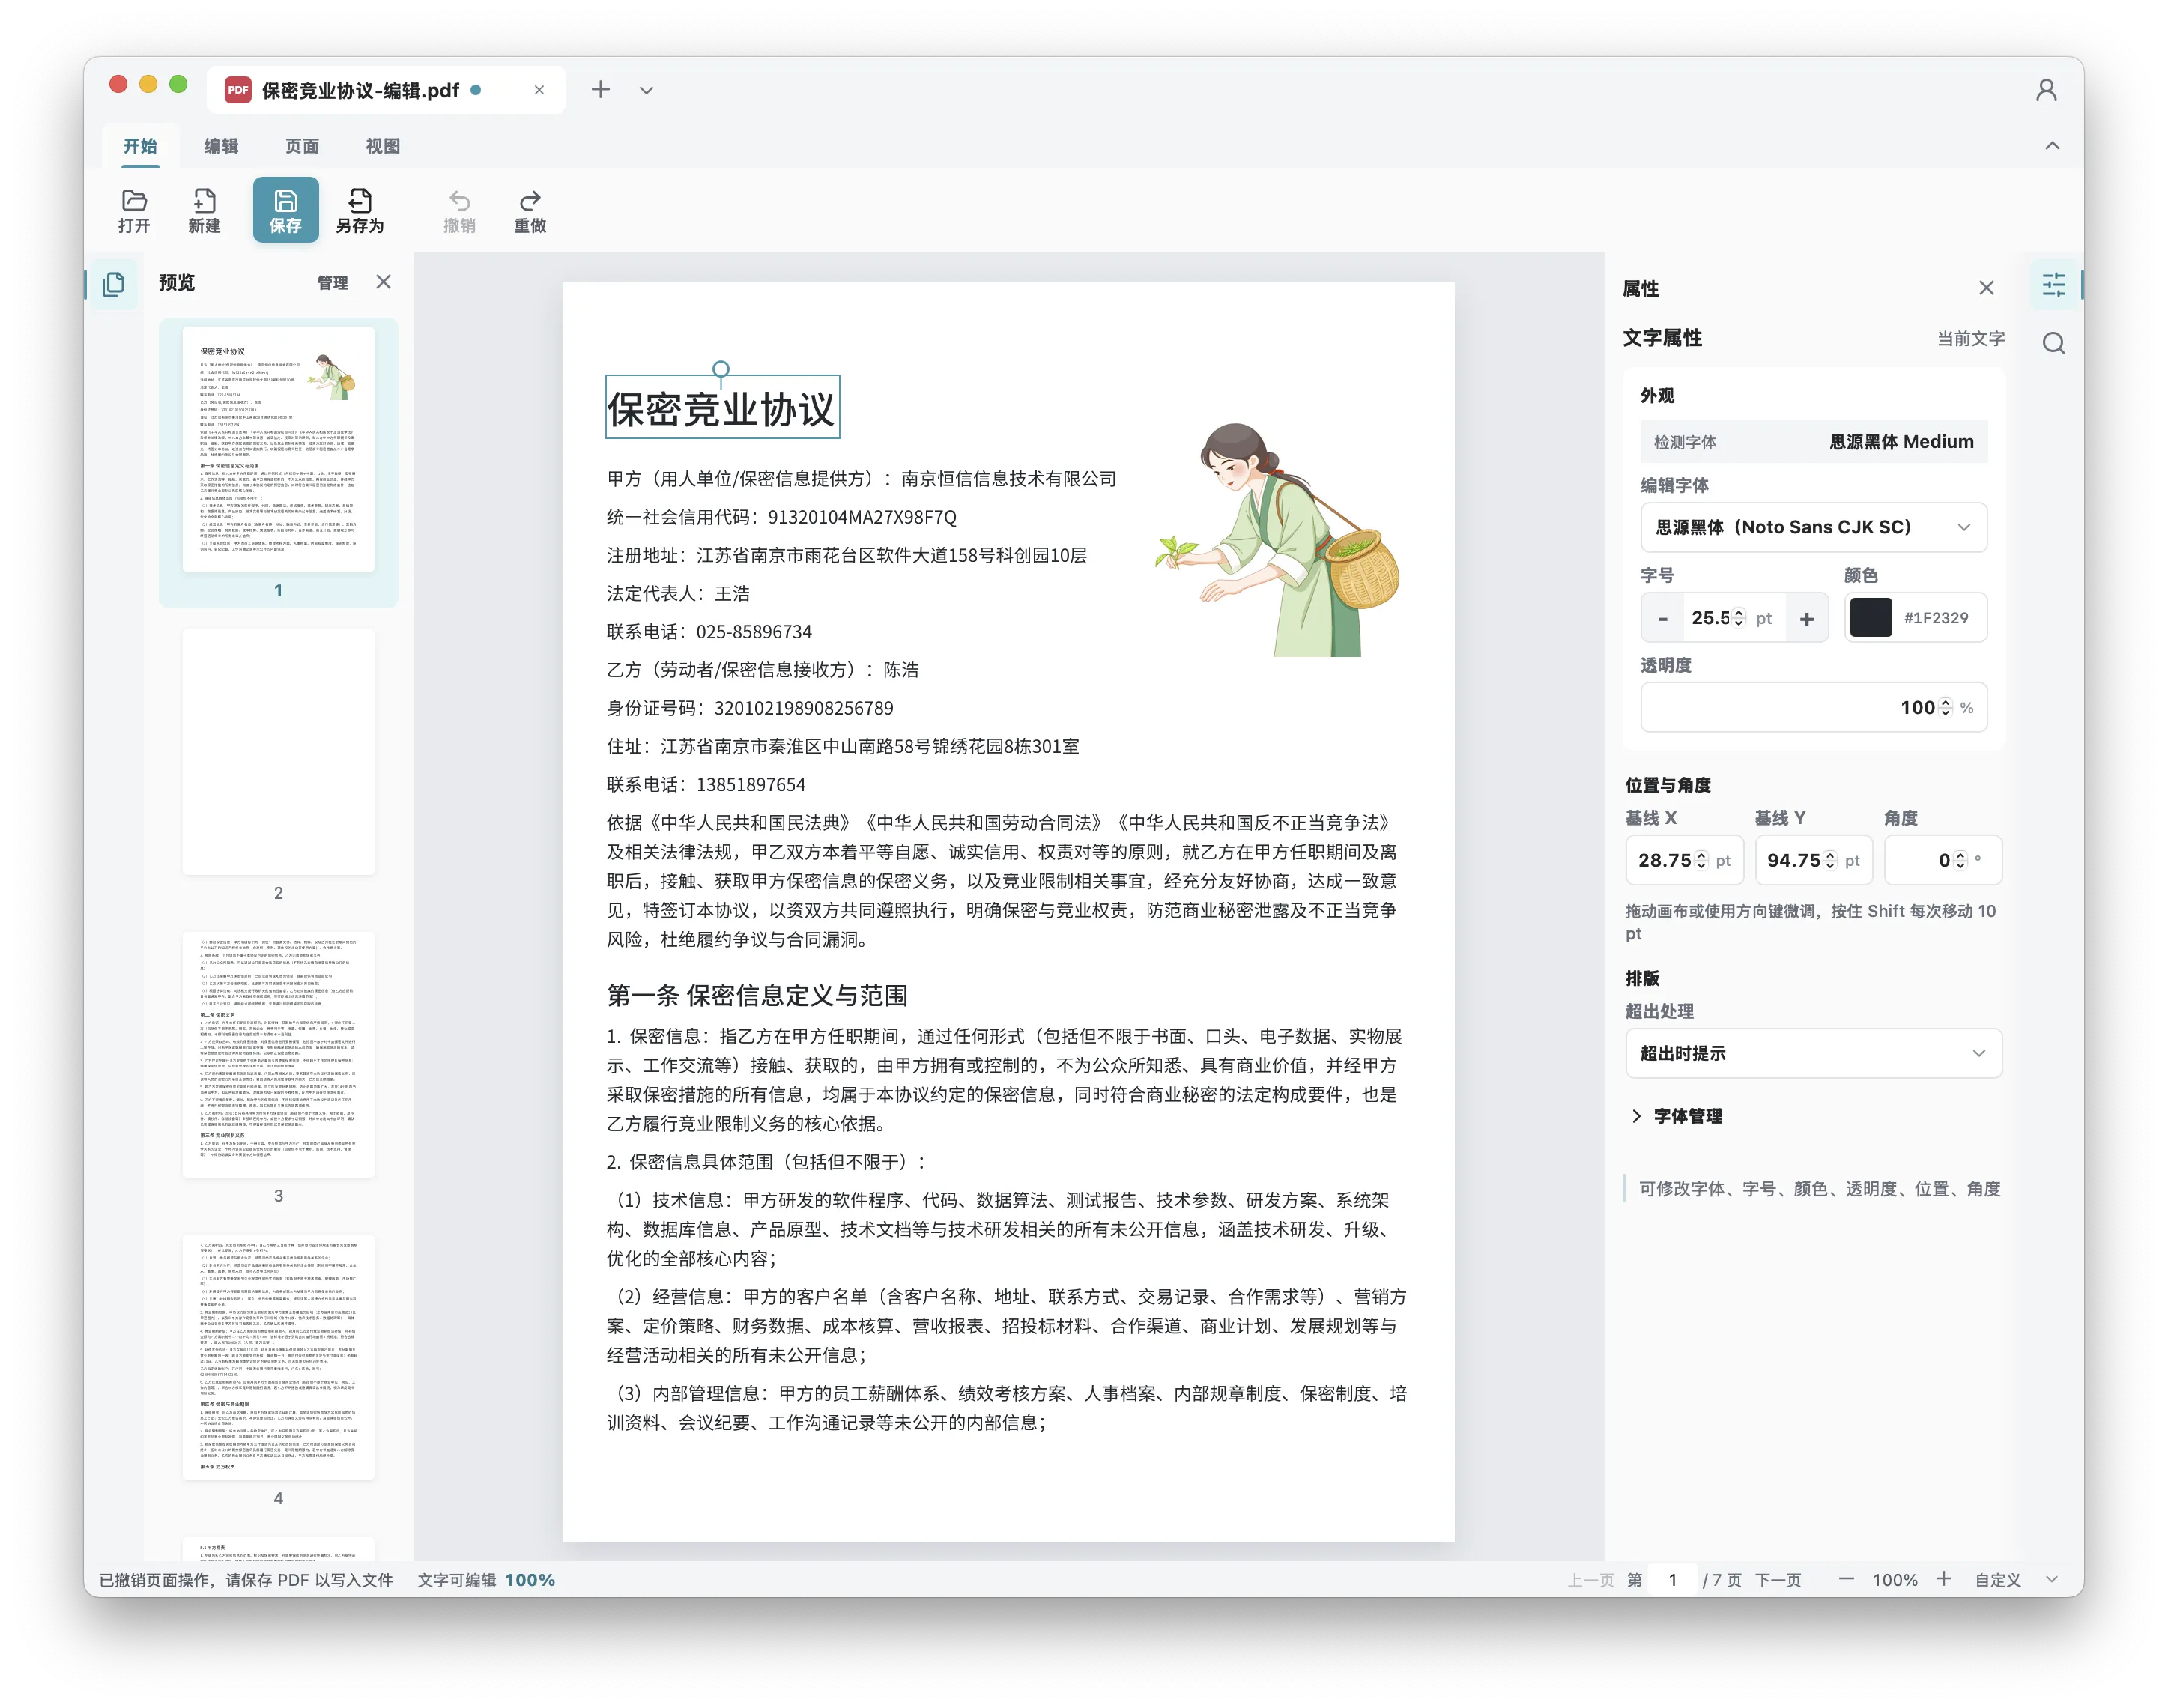Close the 预览 preview panel
This screenshot has width=2168, height=1708.
[384, 282]
